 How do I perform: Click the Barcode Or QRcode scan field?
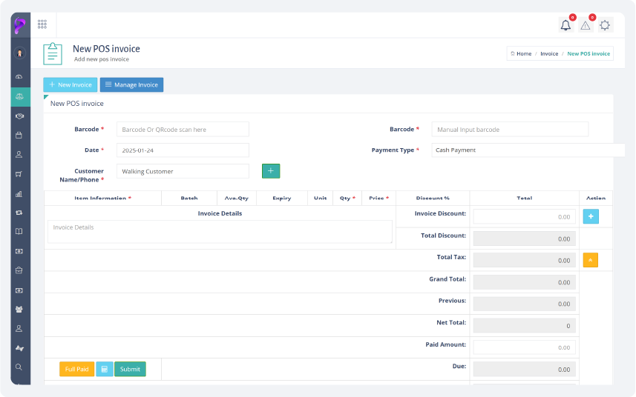point(183,130)
